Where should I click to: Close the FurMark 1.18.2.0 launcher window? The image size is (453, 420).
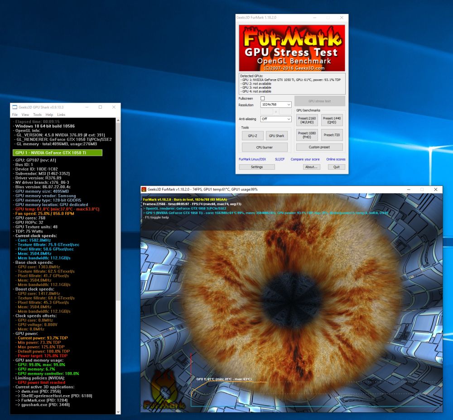(342, 18)
